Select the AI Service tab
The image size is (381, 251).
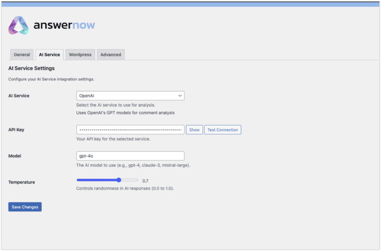(x=49, y=55)
